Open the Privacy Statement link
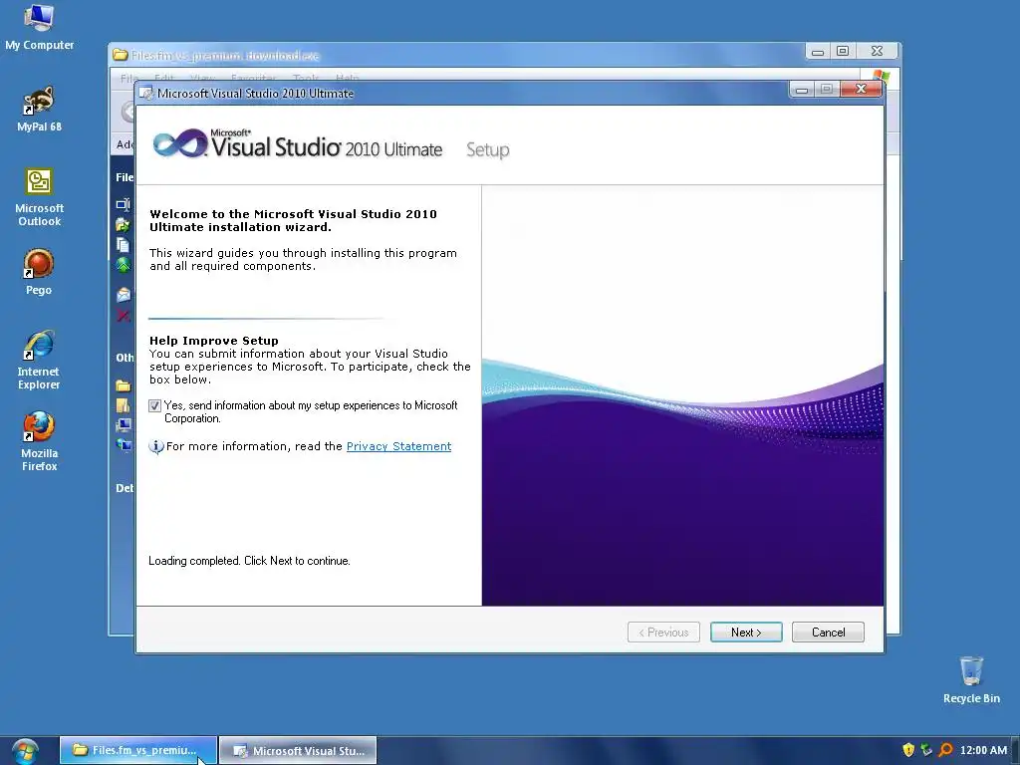Image resolution: width=1020 pixels, height=765 pixels. tap(398, 446)
